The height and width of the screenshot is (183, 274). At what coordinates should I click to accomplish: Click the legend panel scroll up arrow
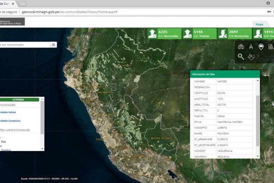click(42, 99)
